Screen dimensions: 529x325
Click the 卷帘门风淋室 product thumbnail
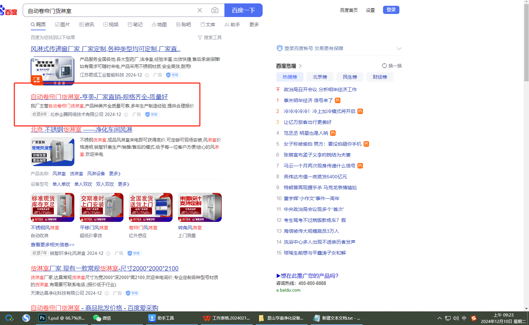[150, 207]
